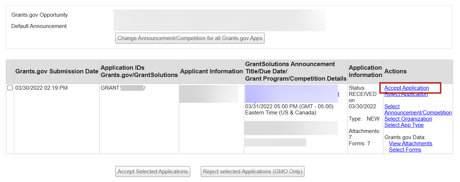
Task: Click the Accept Application link
Action: (406, 88)
